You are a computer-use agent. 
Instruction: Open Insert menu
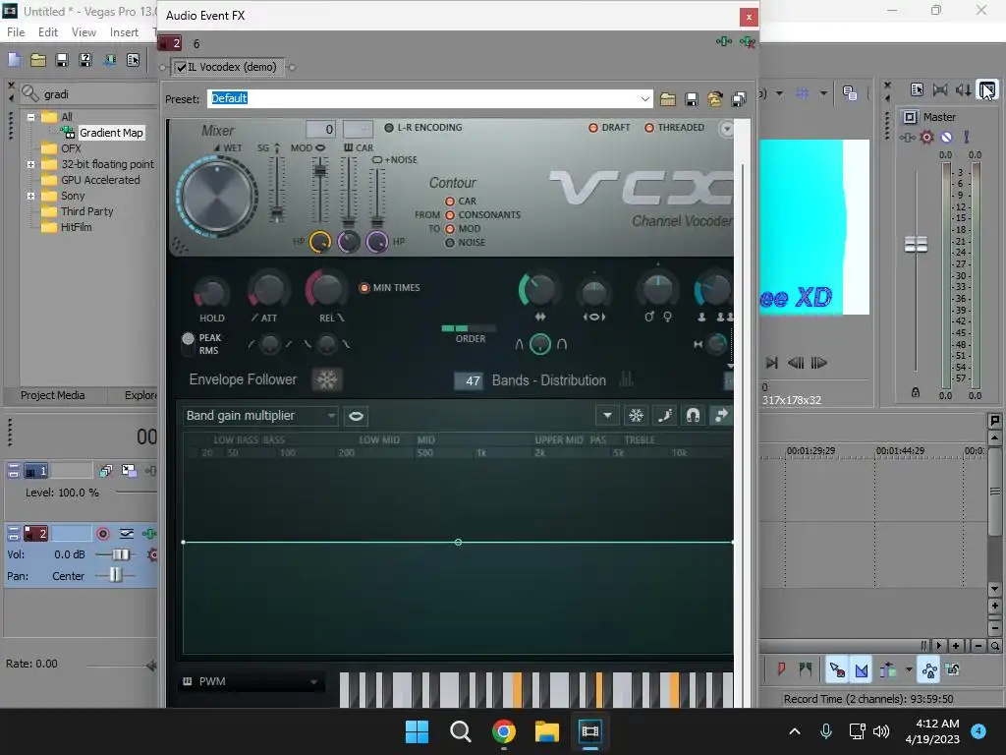[124, 32]
